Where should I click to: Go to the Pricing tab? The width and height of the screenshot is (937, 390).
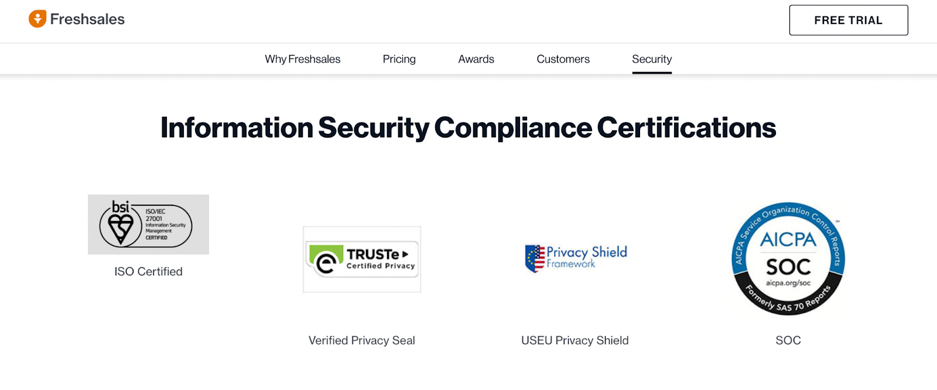[399, 59]
